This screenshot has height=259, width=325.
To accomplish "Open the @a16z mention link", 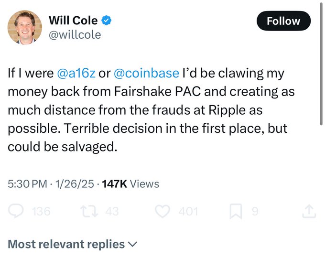I will (76, 74).
